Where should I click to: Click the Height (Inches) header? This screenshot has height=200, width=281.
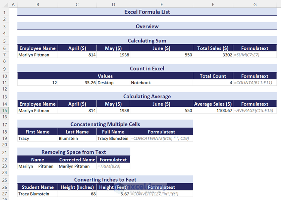[x=77, y=187]
